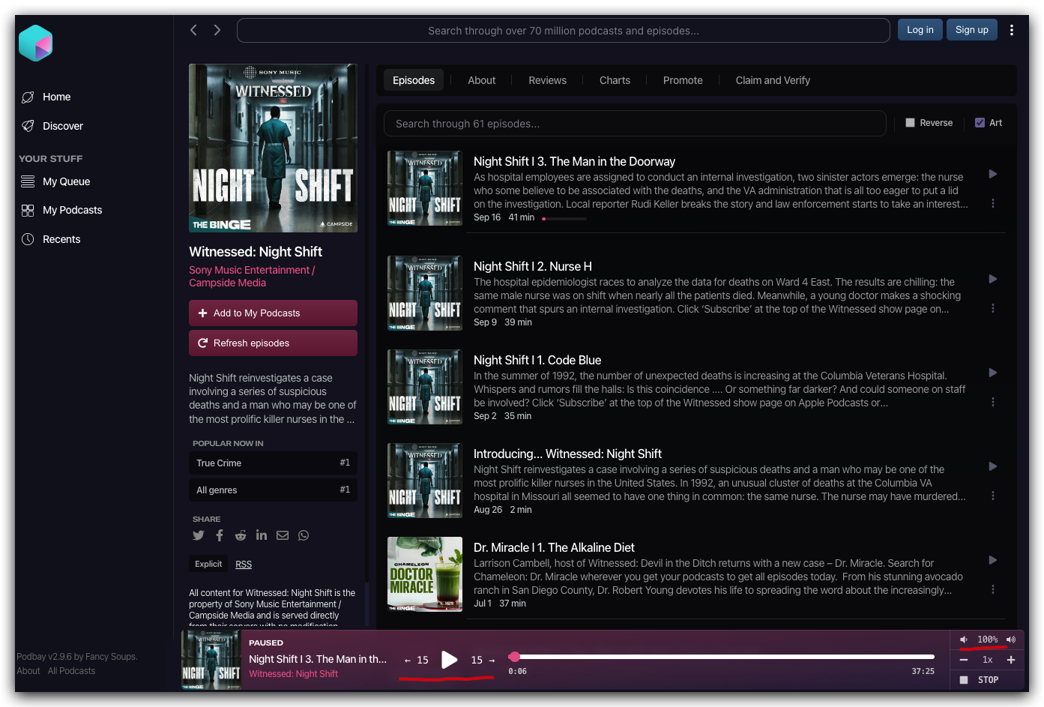This screenshot has width=1044, height=707.
Task: Share on Reddit
Action: point(241,535)
